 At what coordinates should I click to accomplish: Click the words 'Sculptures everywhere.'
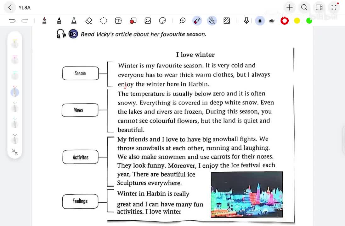click(150, 183)
